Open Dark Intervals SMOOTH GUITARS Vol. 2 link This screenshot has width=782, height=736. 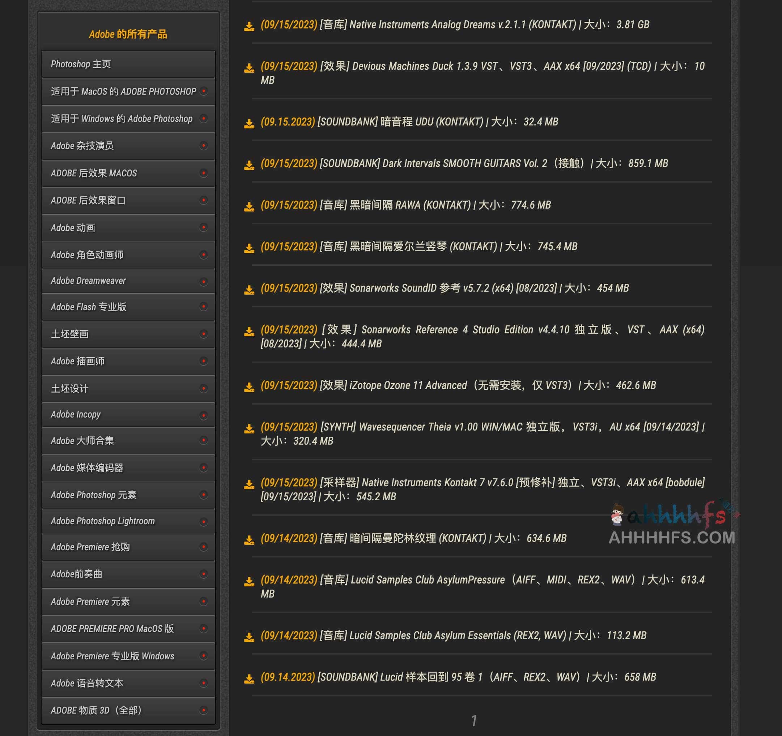pyautogui.click(x=464, y=163)
